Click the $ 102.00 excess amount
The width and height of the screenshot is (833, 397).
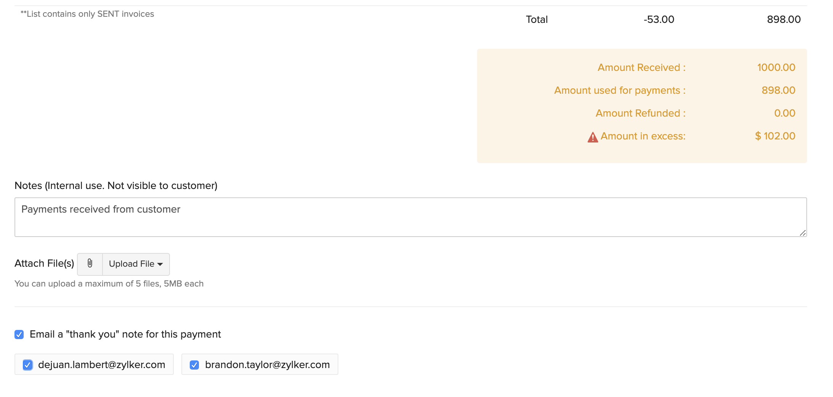pyautogui.click(x=775, y=136)
